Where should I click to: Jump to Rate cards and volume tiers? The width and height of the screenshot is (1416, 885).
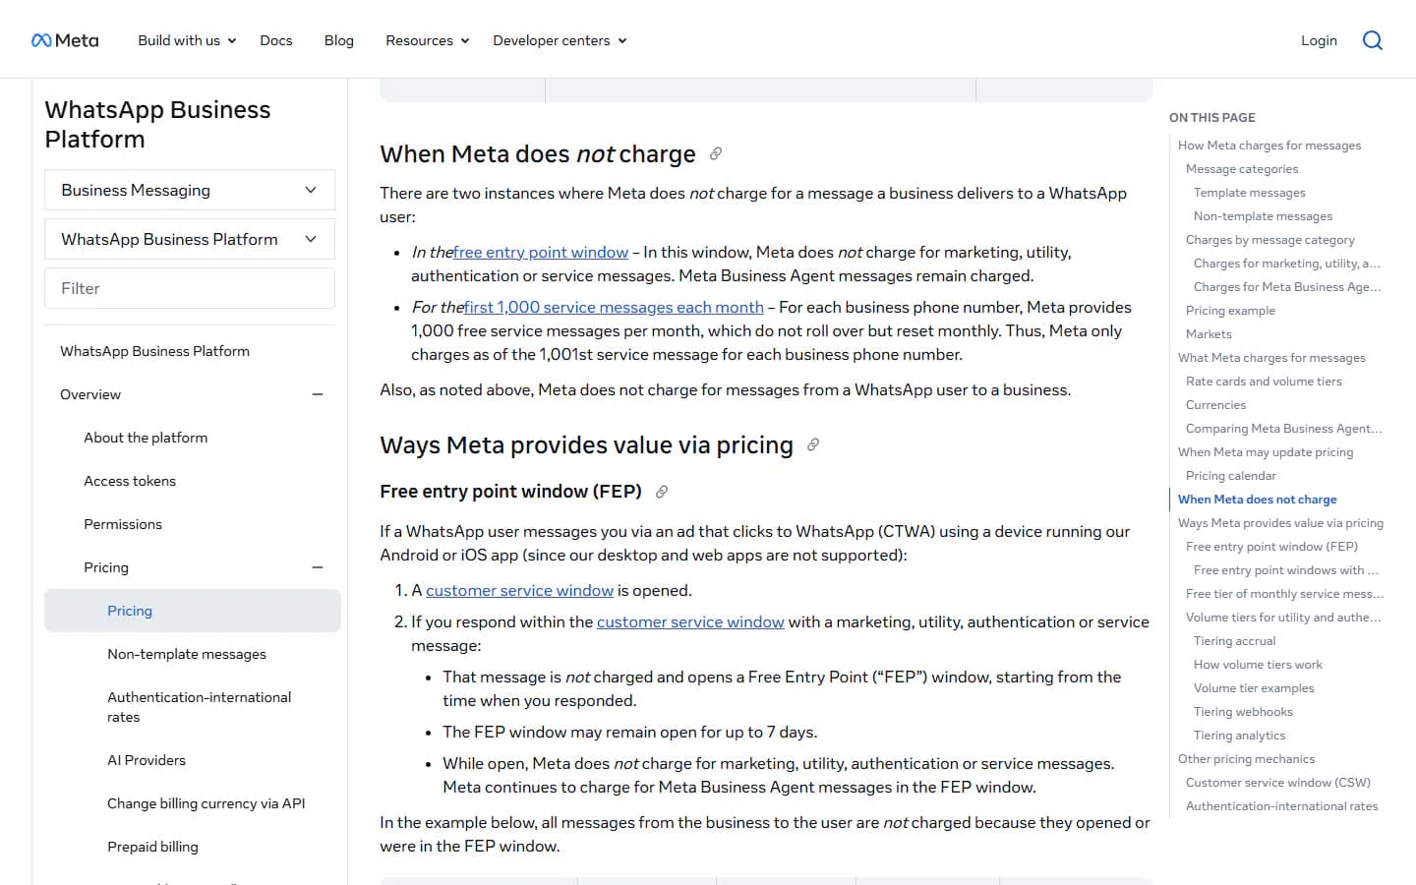click(1264, 382)
